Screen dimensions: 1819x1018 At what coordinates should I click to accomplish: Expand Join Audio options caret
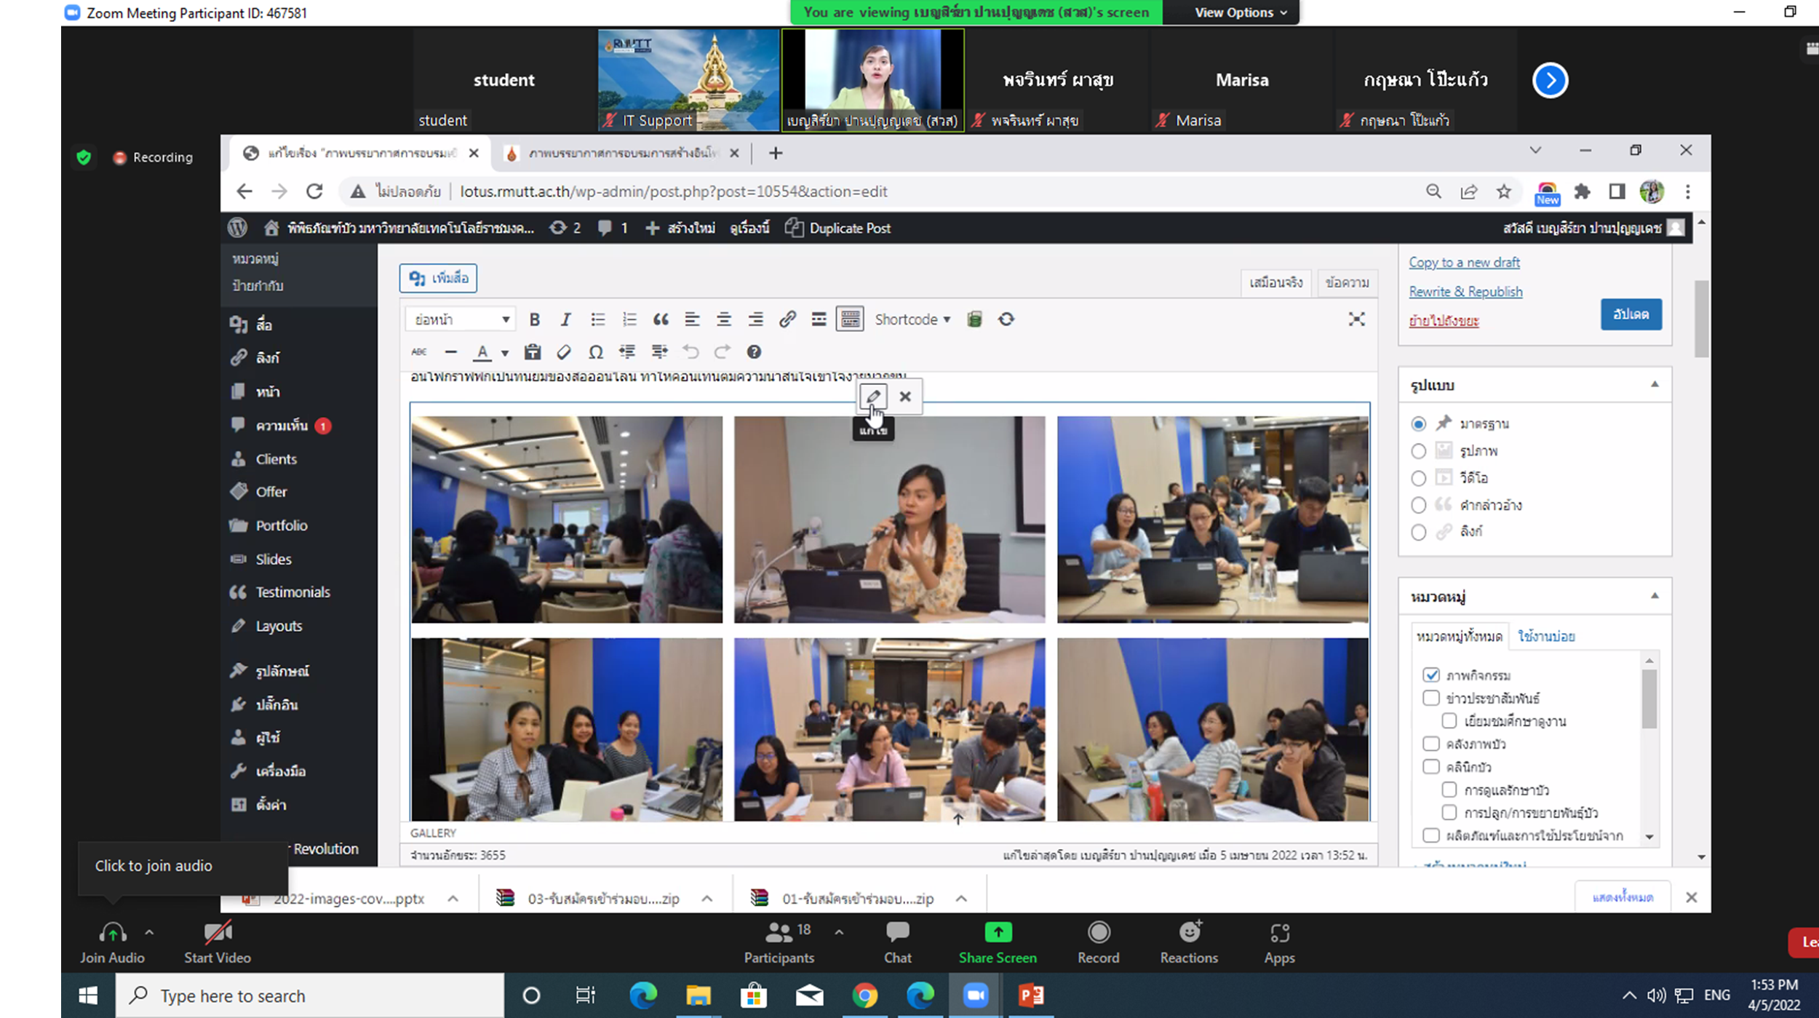click(x=149, y=932)
